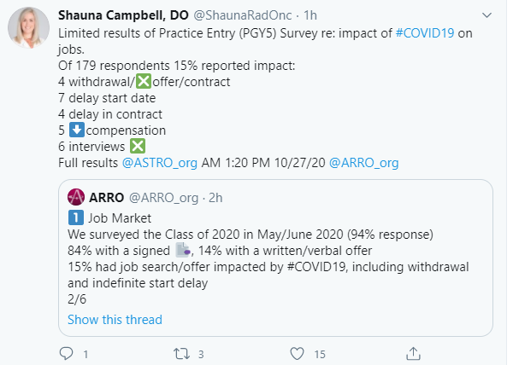The width and height of the screenshot is (513, 365).
Task: Open the share tweet icon
Action: point(412,352)
